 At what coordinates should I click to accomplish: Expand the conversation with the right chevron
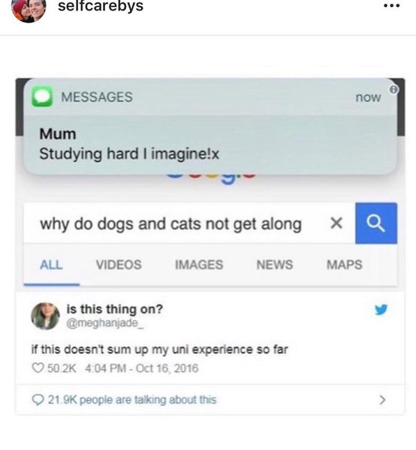pyautogui.click(x=382, y=400)
